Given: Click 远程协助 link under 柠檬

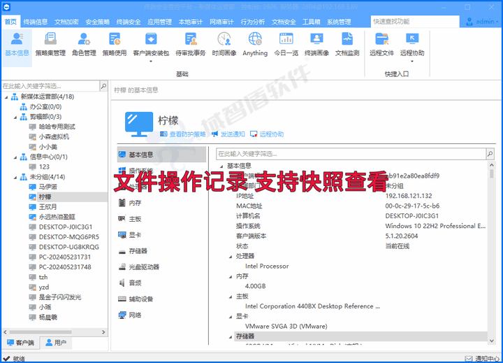Looking at the screenshot, I should tap(267, 134).
